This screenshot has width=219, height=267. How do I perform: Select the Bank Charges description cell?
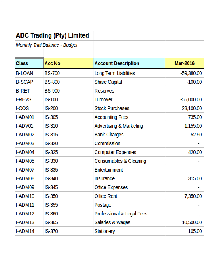tap(109, 135)
